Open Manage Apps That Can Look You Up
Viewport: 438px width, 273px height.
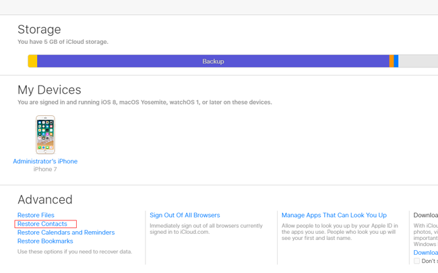[334, 215]
